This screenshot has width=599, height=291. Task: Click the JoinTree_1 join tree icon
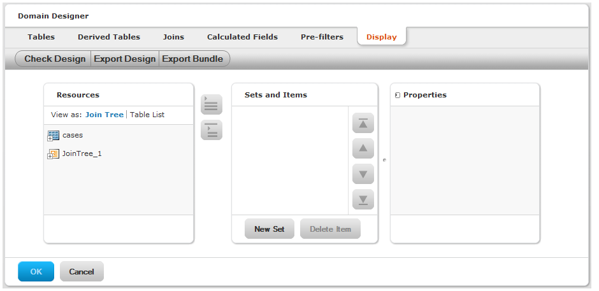[54, 154]
